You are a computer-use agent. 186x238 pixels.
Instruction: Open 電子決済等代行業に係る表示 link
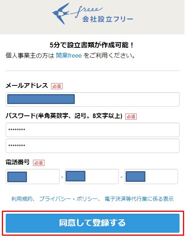click(139, 199)
